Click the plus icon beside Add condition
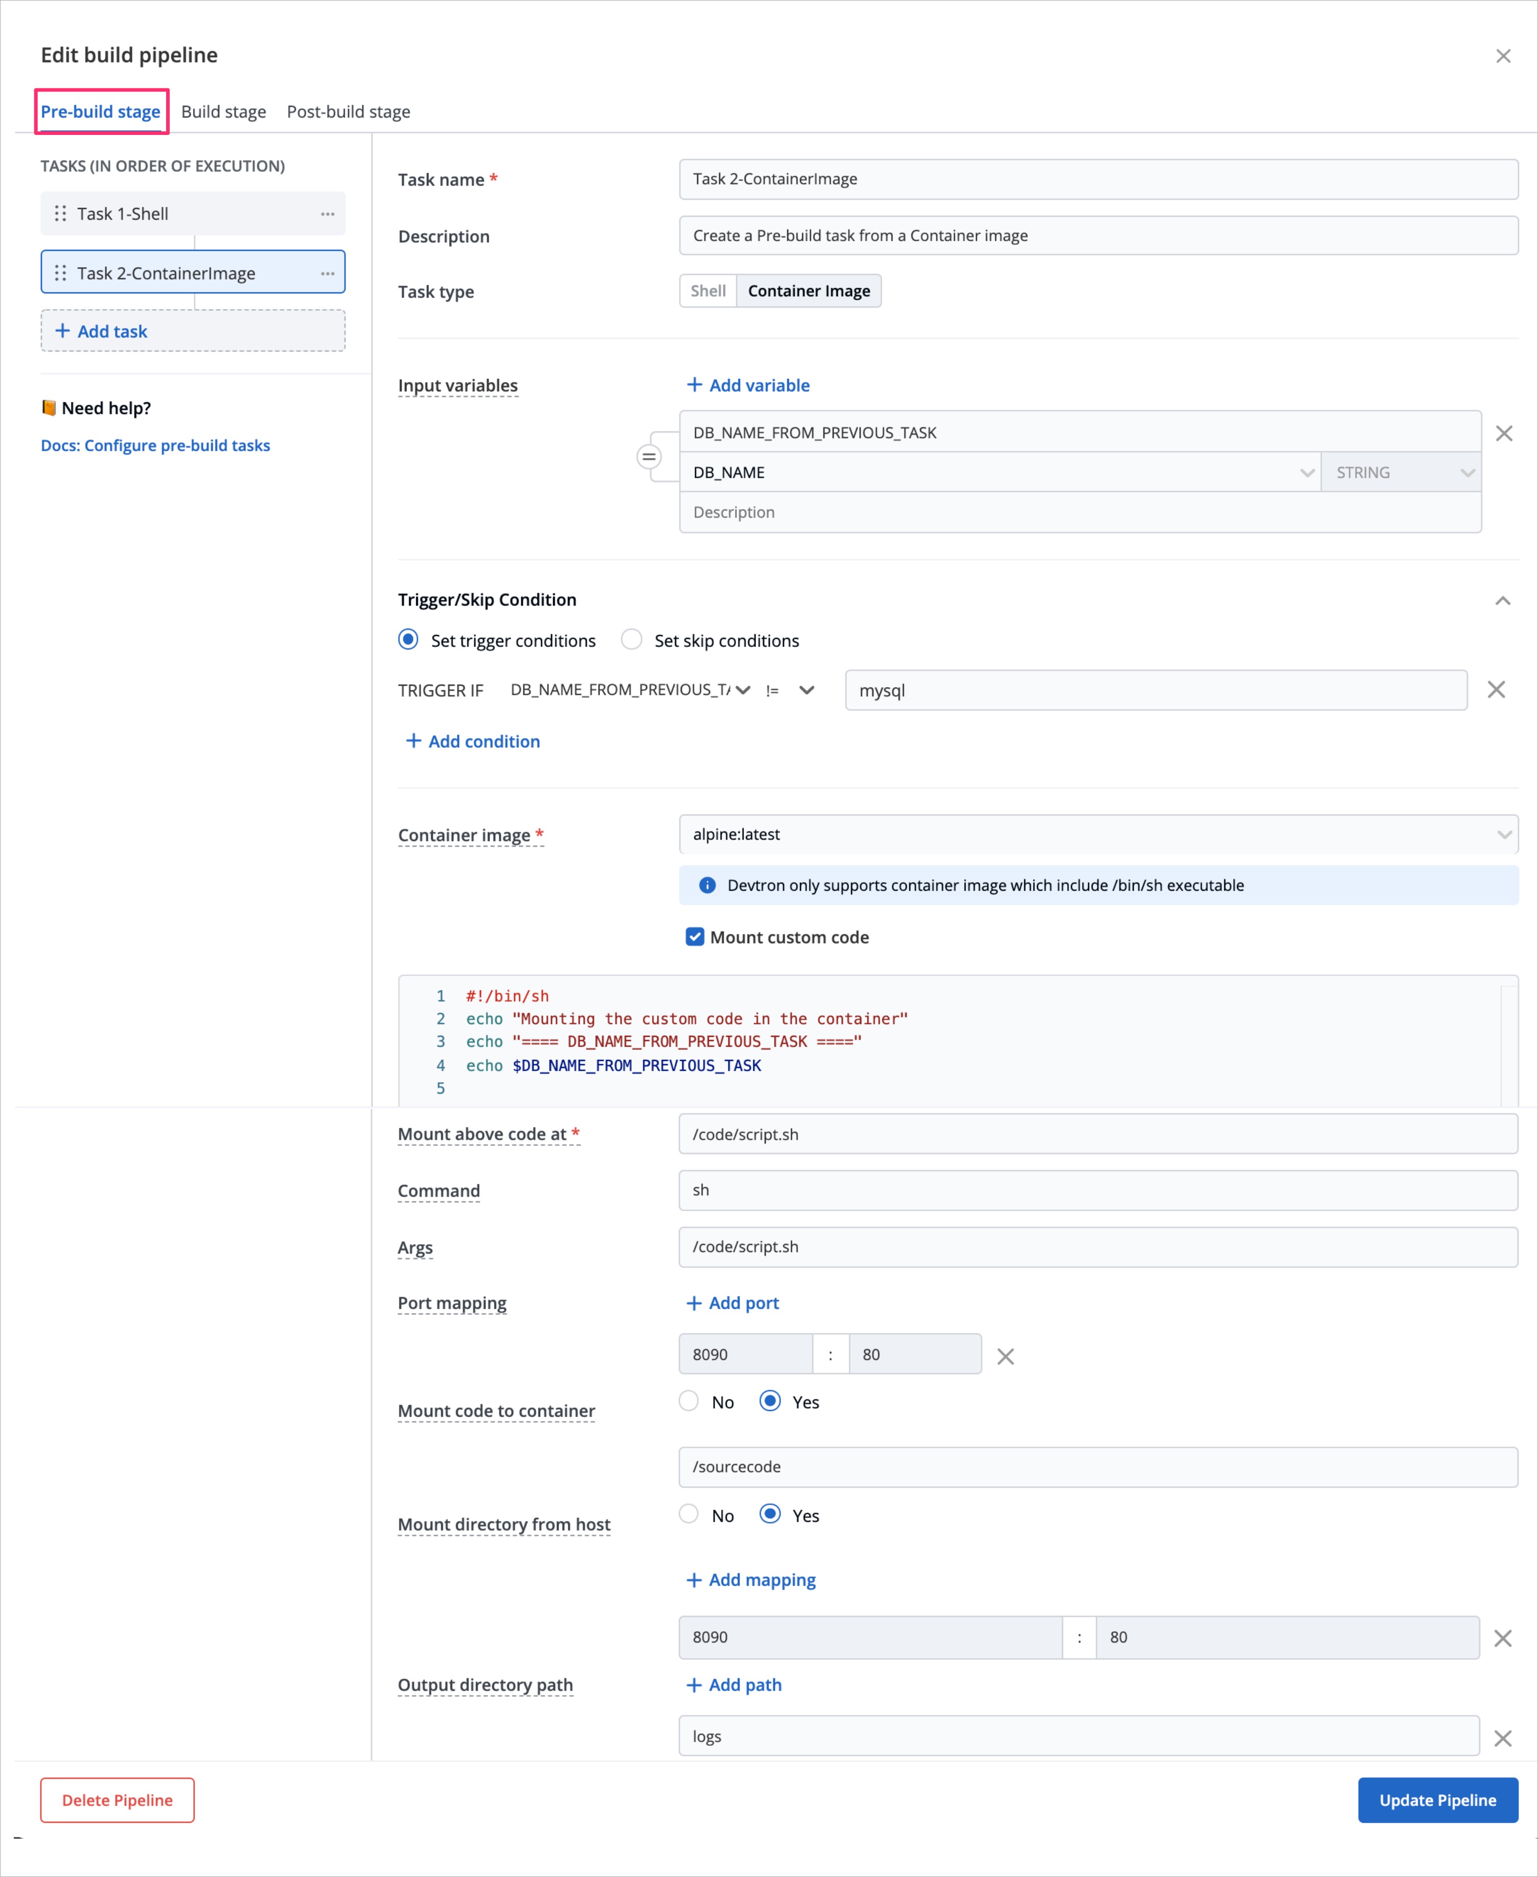The width and height of the screenshot is (1538, 1877). (x=413, y=740)
